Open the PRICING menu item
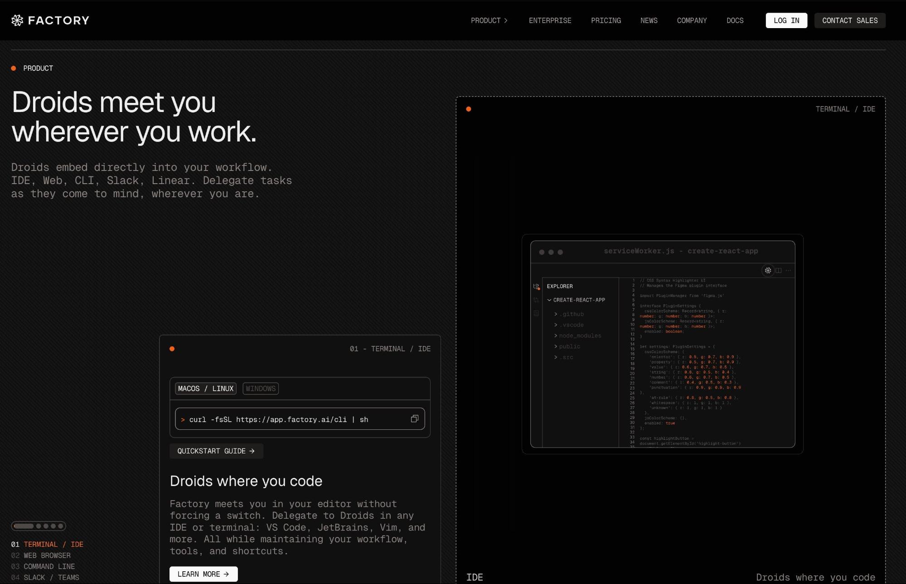Viewport: 906px width, 584px height. click(606, 20)
